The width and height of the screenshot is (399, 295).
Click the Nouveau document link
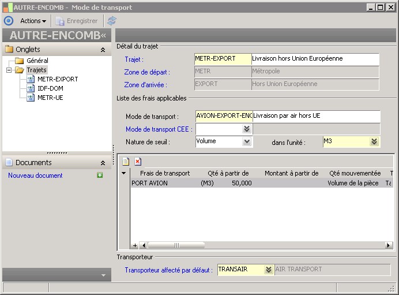35,175
